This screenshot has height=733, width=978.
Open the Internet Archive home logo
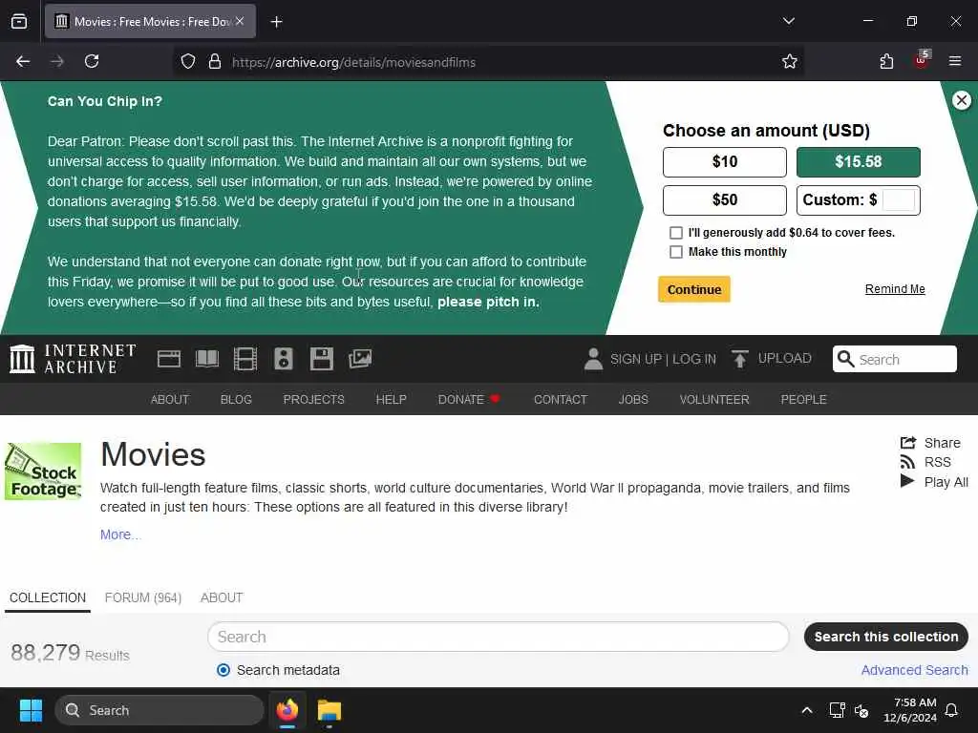point(73,359)
